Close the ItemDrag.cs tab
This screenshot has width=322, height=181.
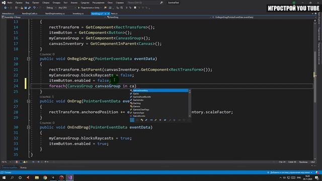point(109,14)
